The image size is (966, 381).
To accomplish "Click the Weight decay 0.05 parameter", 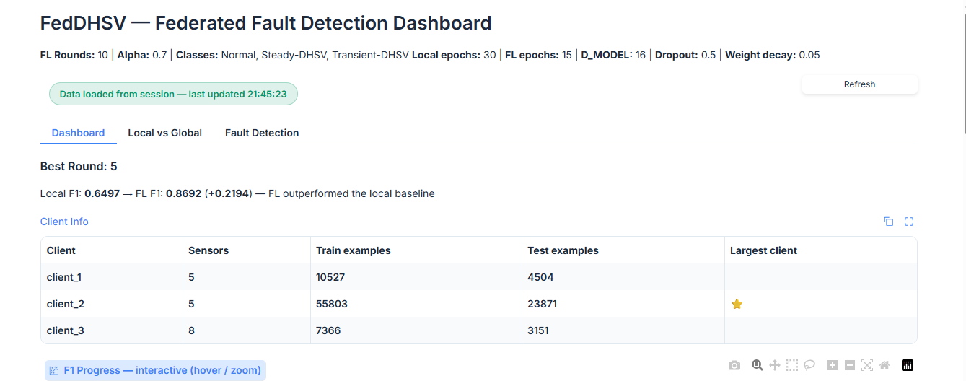I will 773,55.
